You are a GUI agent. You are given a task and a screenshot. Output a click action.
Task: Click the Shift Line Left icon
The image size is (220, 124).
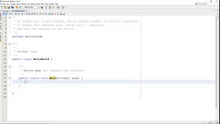point(49,14)
